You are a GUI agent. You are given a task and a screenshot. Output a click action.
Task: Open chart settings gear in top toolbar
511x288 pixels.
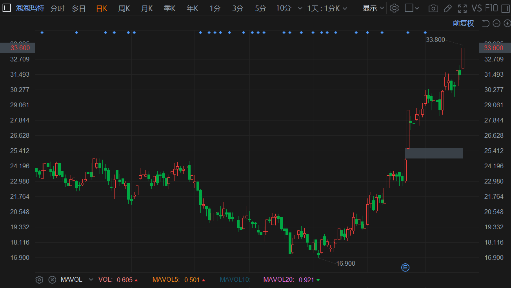pos(395,8)
